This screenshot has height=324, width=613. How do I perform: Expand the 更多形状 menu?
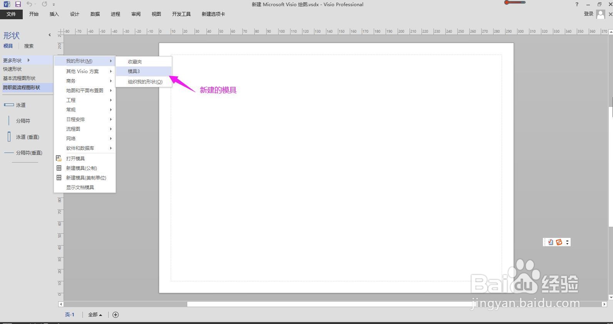click(x=27, y=60)
